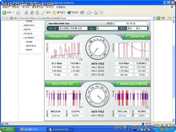The width and height of the screenshot is (176, 132).
Task: Click the 상태창 status field showing 테스트 끝
Action: 131,23
